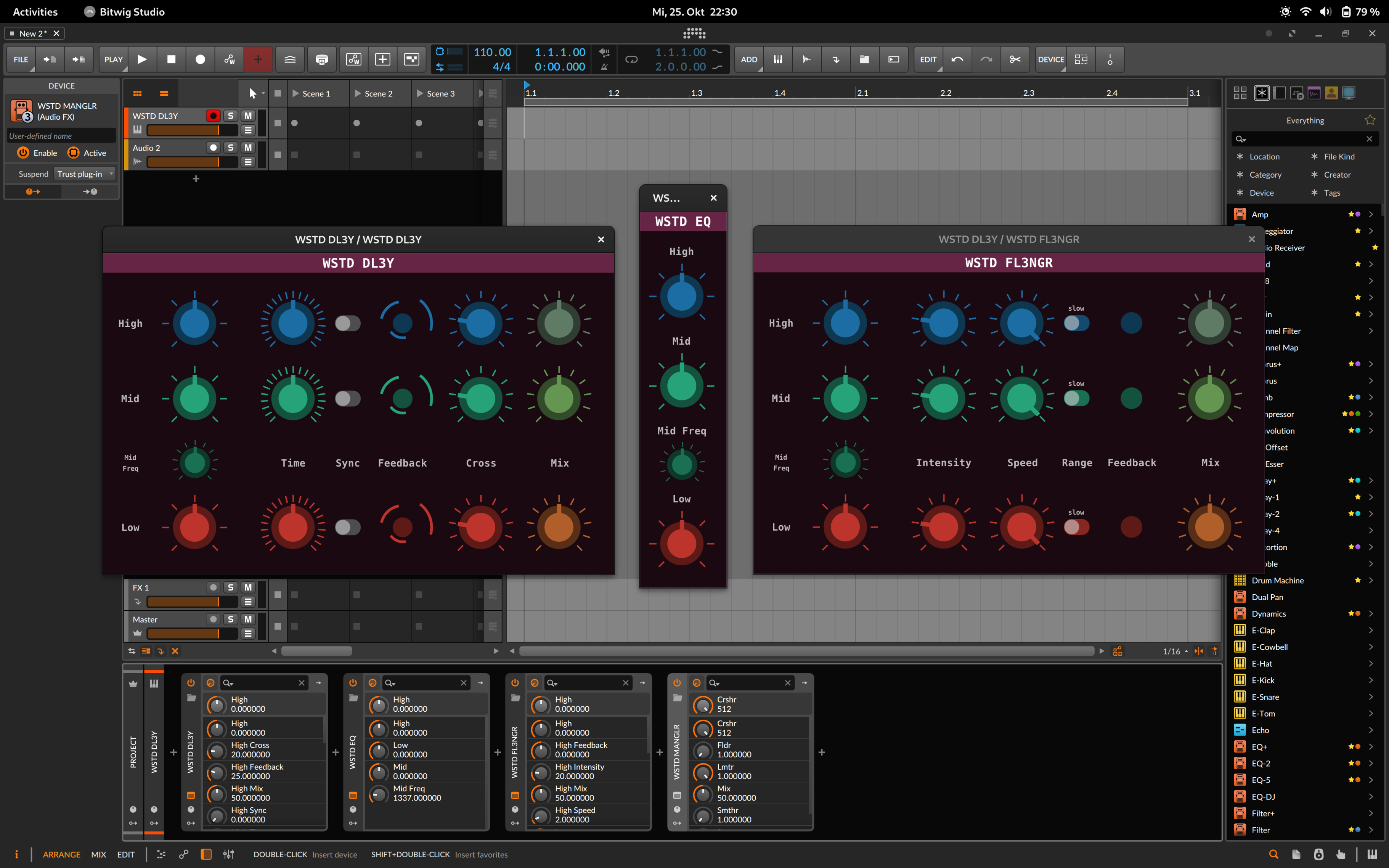Toggle the device panel orange icon at bottom
Screen dimensions: 1389x868
point(206,854)
